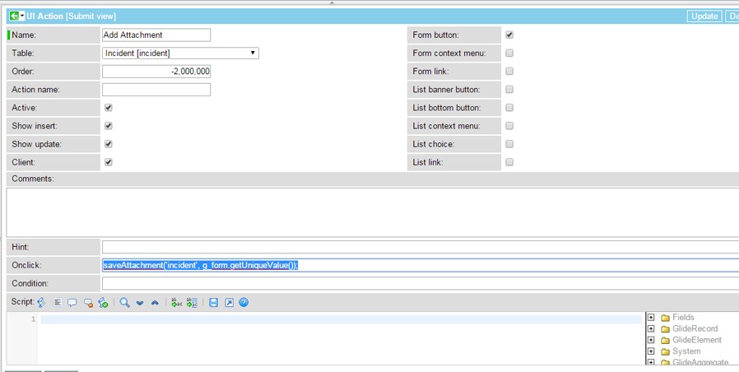
Task: Click the Comments label
Action: pos(33,179)
